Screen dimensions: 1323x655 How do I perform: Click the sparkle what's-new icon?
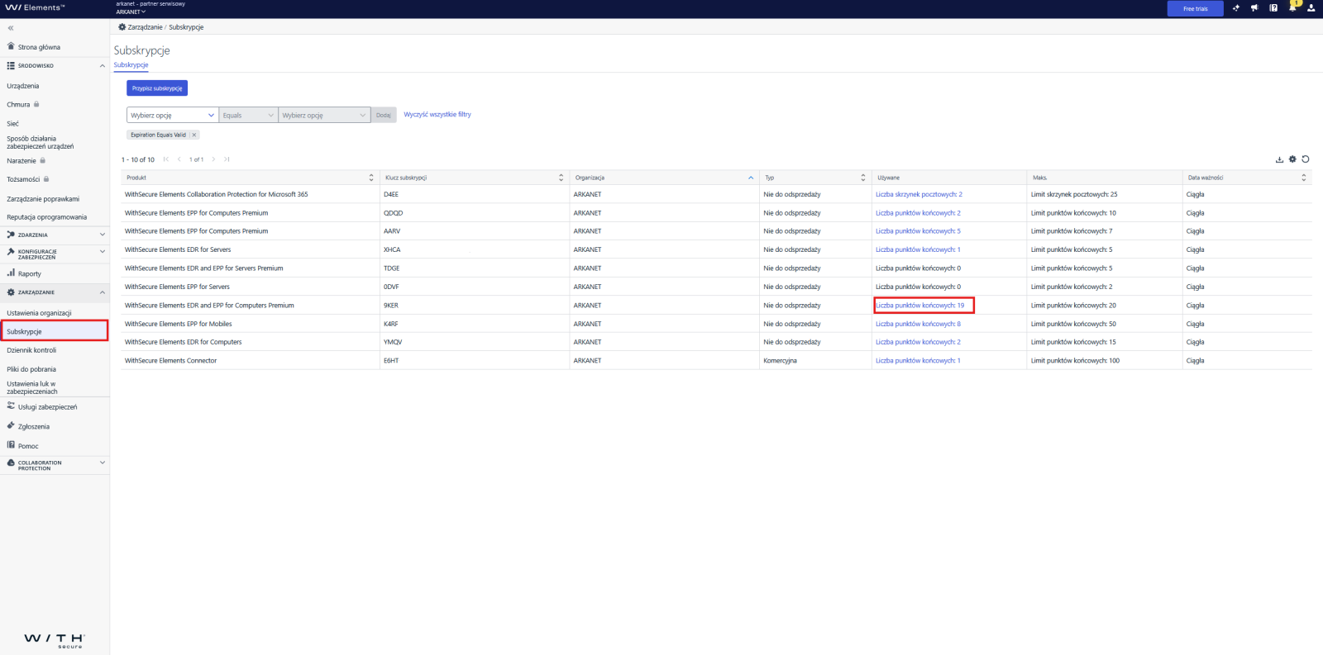click(x=1236, y=8)
